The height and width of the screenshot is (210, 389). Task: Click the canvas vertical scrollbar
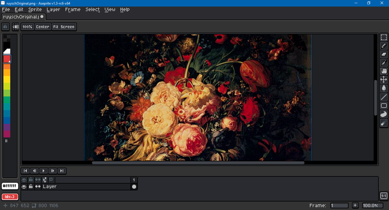376,98
